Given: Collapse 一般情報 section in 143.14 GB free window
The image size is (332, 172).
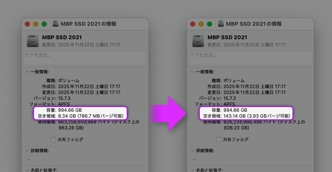Looking at the screenshot, I should tap(192, 72).
